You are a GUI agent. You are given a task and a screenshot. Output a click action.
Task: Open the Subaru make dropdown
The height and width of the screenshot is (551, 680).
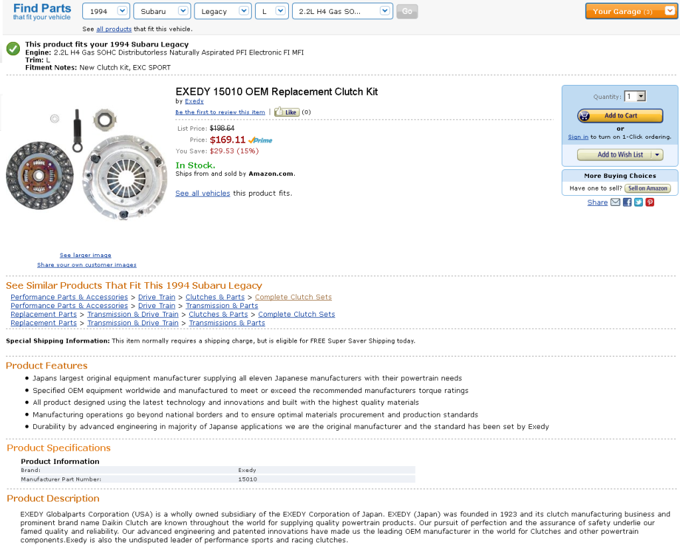162,11
